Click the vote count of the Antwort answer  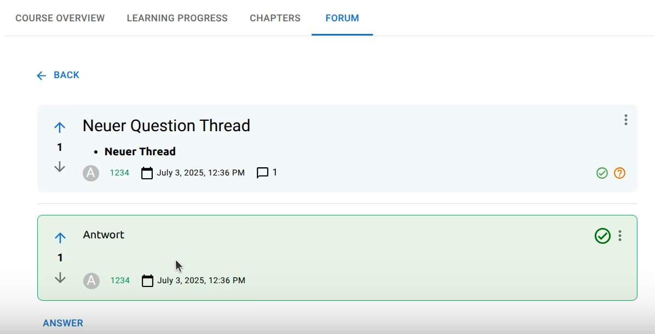click(60, 257)
